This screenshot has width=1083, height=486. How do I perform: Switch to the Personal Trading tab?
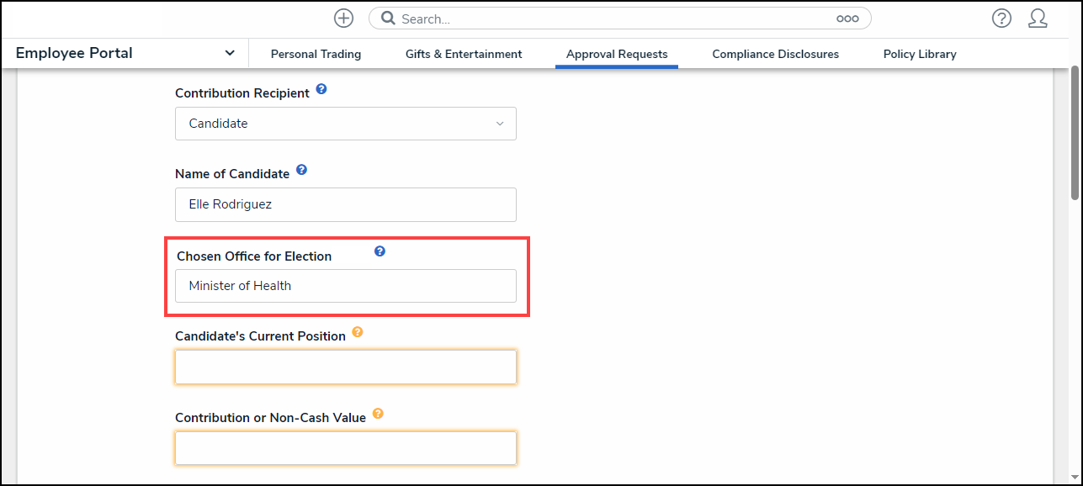316,54
